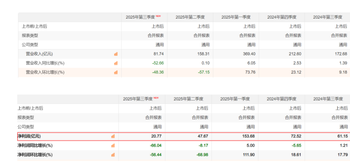Show the chart for 营业收入环比增长(%)
Viewport: 350px width, 163px height.
tap(116, 72)
